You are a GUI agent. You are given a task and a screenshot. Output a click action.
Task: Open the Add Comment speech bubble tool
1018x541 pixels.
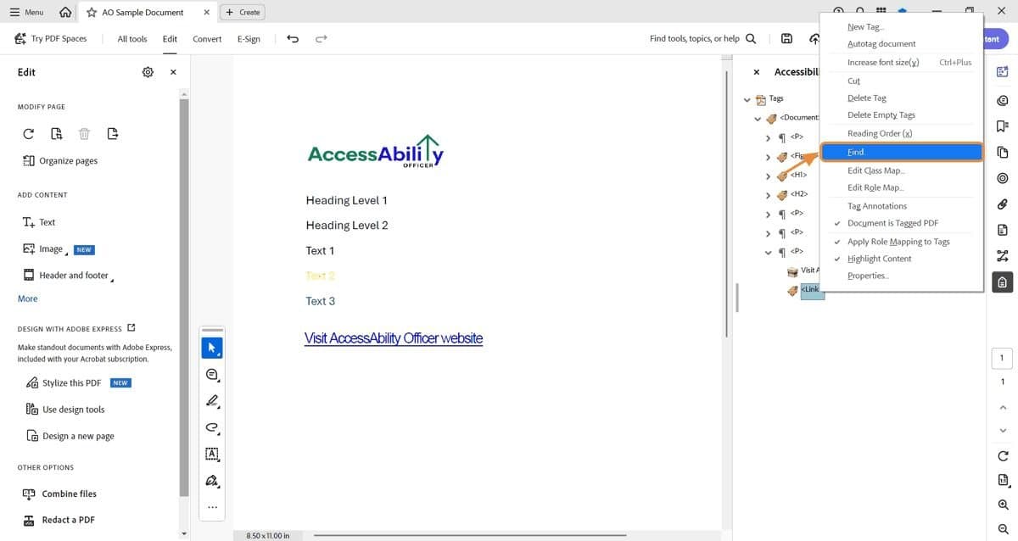coord(211,374)
